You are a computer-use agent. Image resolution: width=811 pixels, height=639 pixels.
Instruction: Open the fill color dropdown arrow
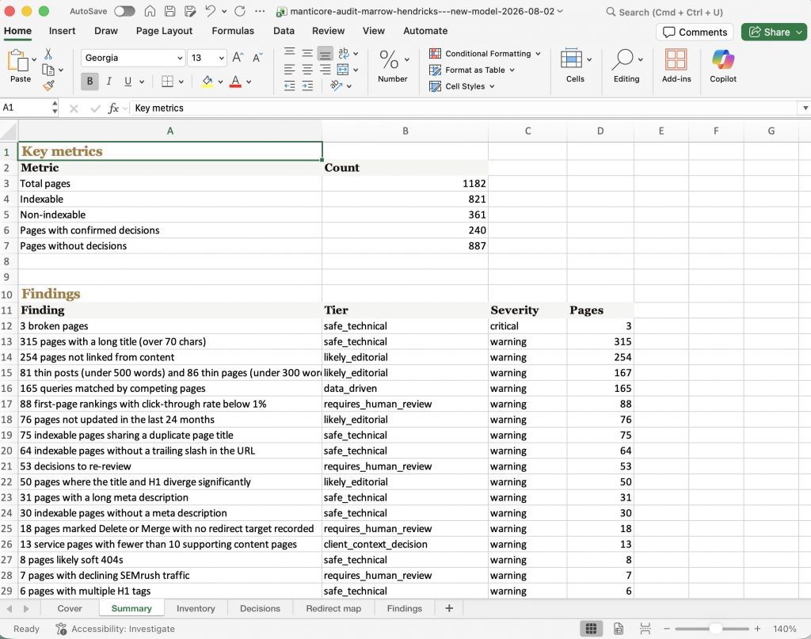click(x=220, y=82)
